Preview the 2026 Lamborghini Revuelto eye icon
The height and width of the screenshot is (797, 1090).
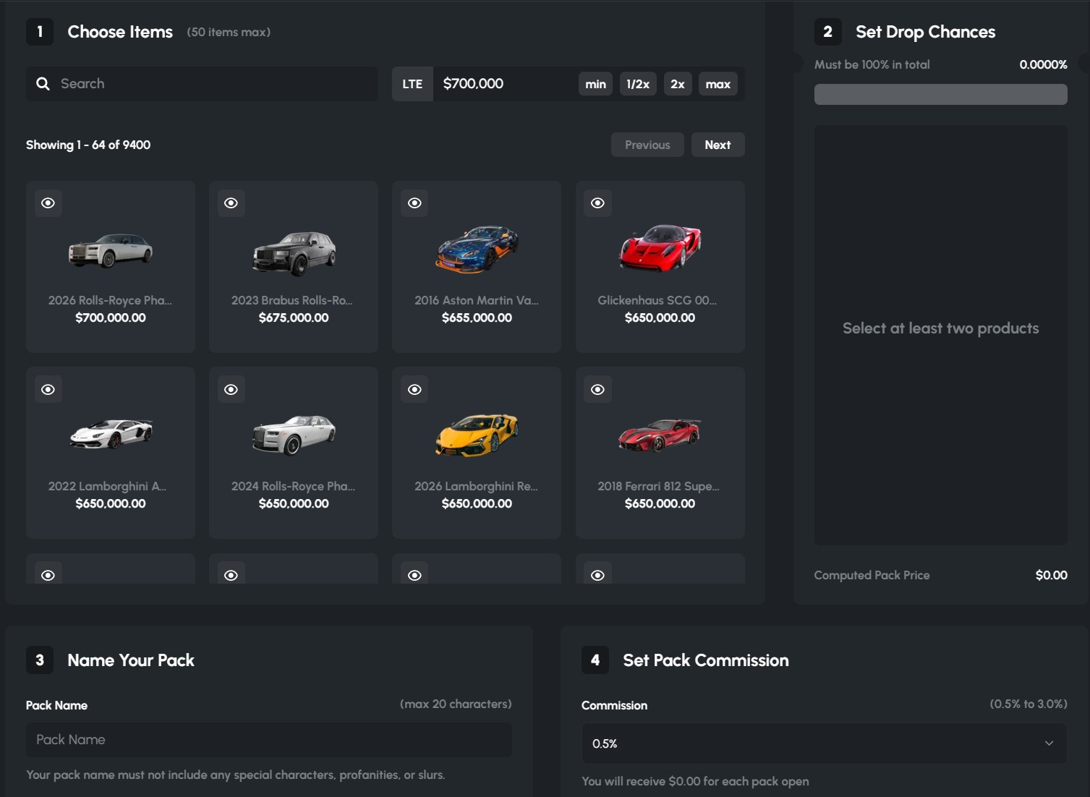click(414, 390)
